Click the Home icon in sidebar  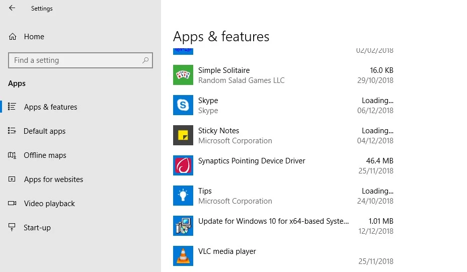click(13, 37)
